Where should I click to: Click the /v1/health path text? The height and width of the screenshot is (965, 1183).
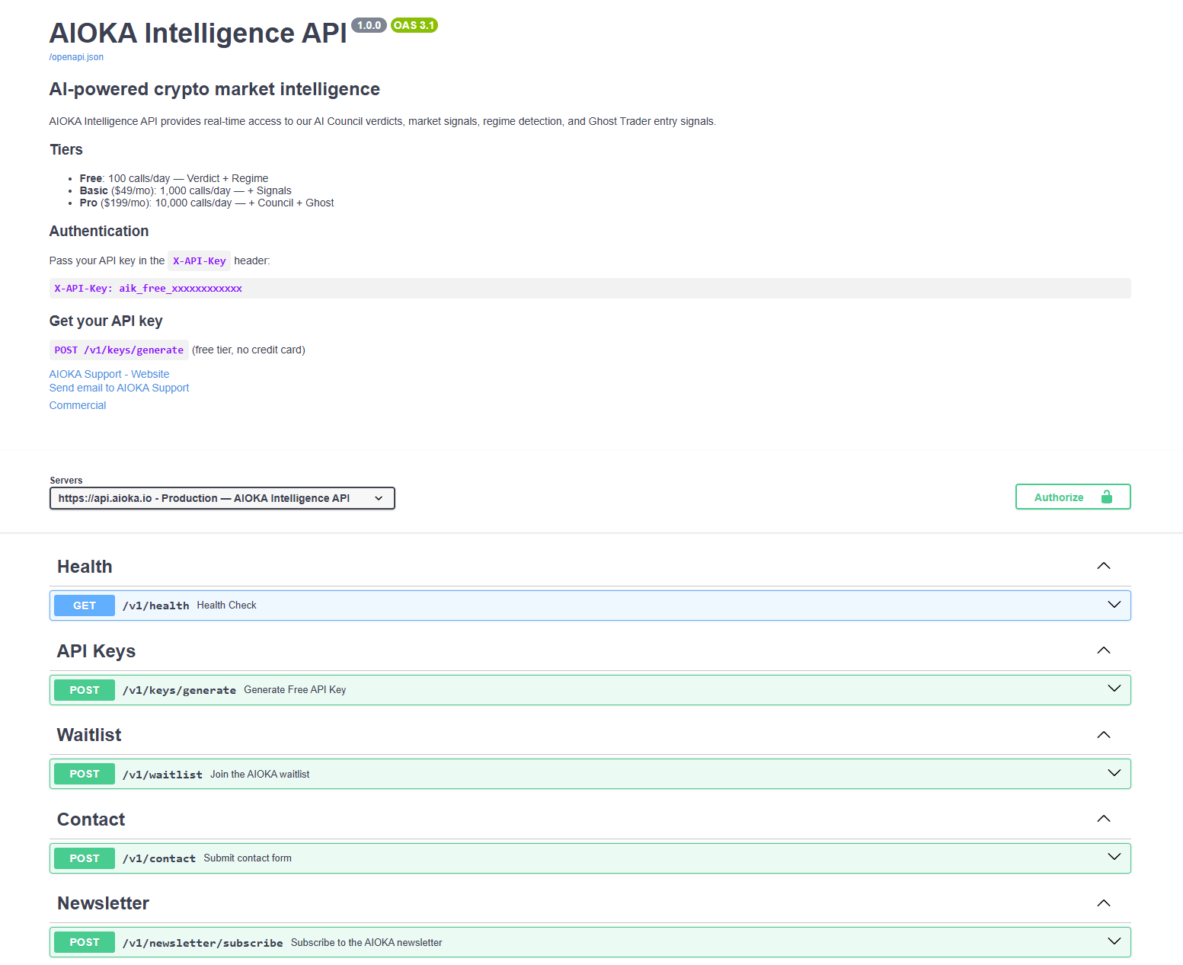pyautogui.click(x=155, y=606)
